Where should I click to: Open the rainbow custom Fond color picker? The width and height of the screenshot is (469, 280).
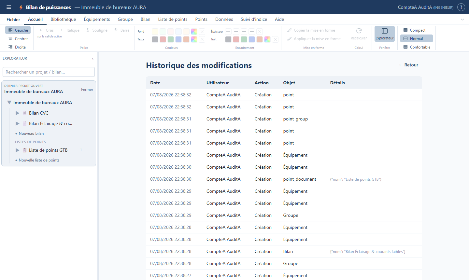coord(194,32)
